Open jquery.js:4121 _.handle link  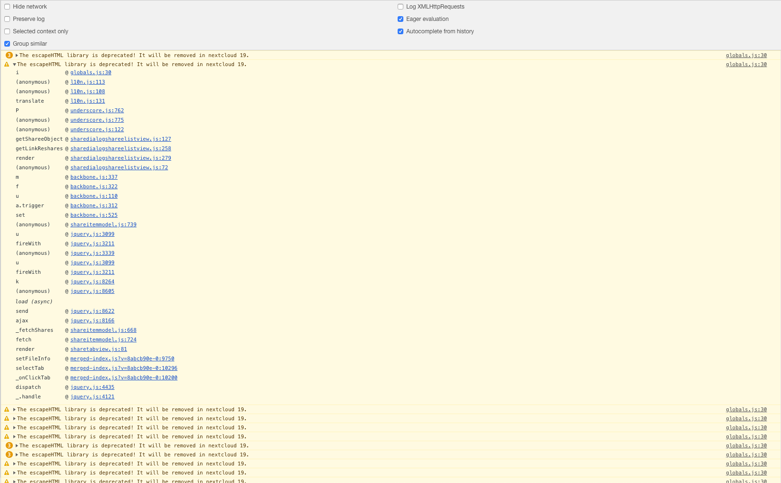92,396
